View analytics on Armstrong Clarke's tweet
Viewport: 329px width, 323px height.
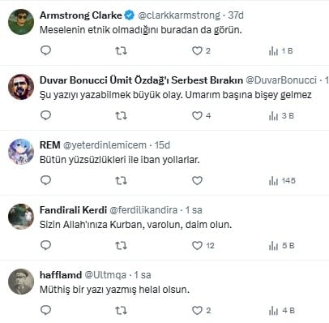pyautogui.click(x=280, y=51)
